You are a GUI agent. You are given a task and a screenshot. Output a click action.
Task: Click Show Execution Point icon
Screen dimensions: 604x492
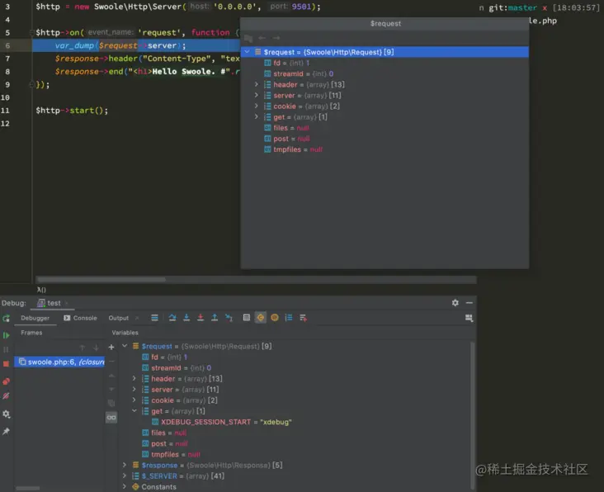[154, 318]
